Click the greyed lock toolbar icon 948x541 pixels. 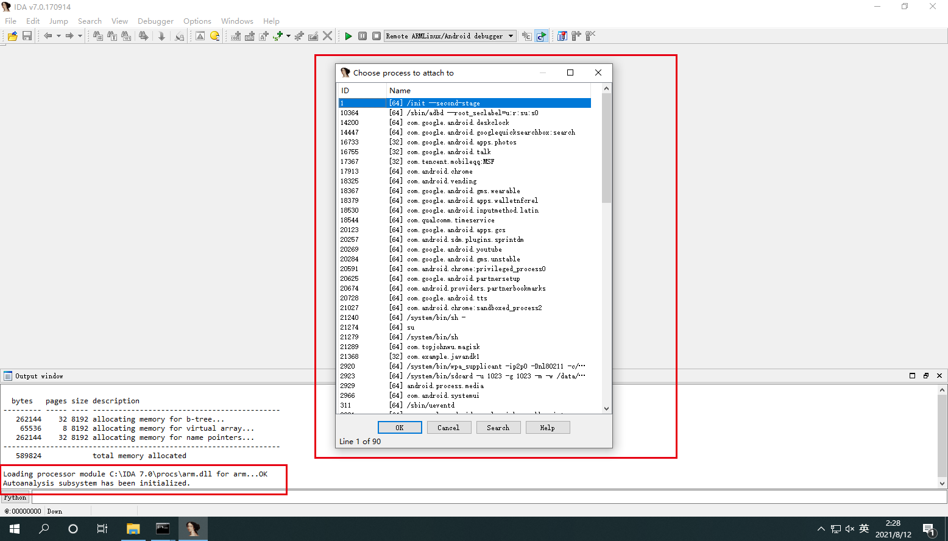point(179,36)
